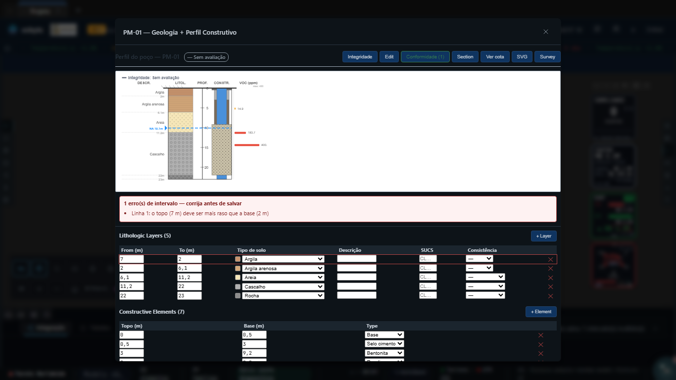Open Tipo de solo dropdown for Cascalho
Image resolution: width=676 pixels, height=380 pixels.
tap(283, 286)
